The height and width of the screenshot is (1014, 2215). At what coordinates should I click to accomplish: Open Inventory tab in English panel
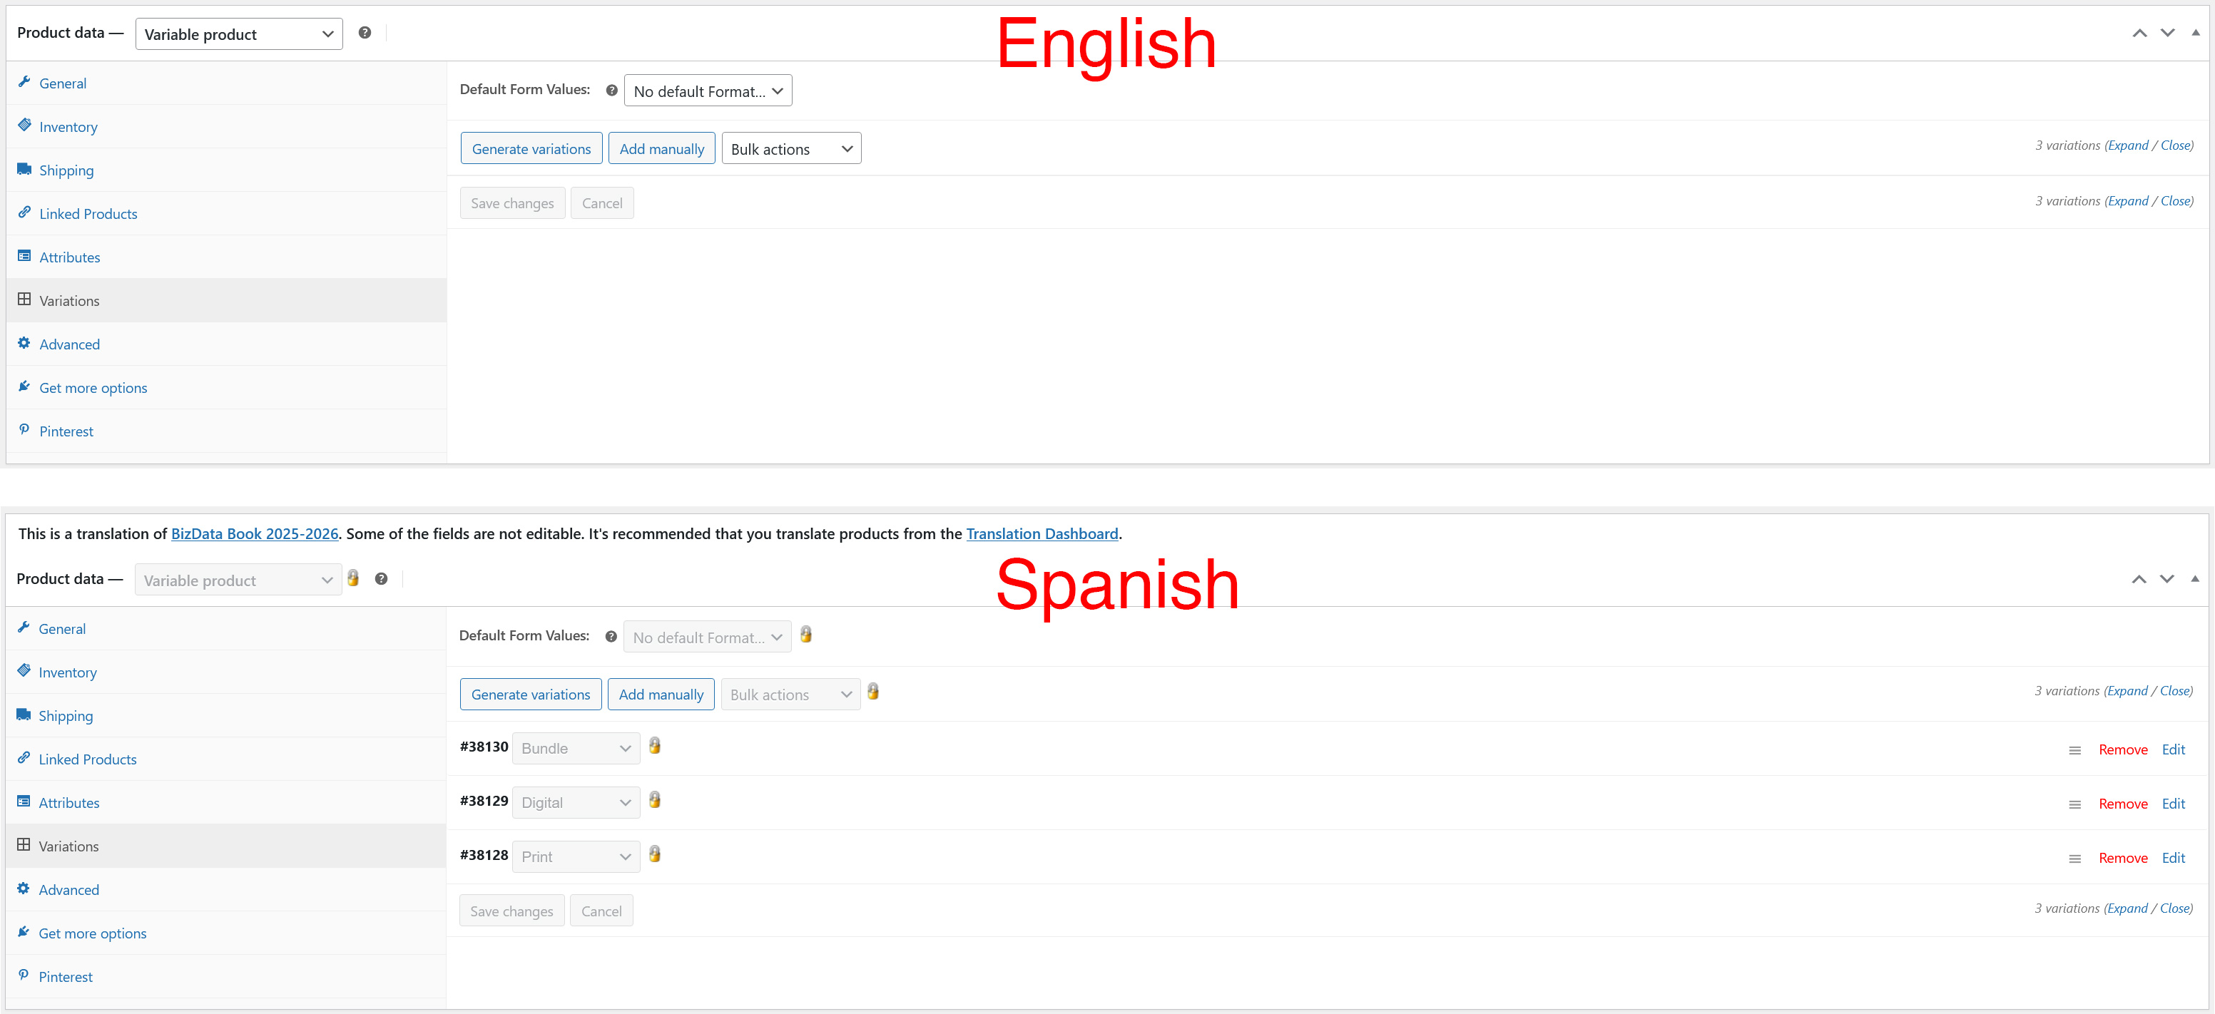[68, 127]
